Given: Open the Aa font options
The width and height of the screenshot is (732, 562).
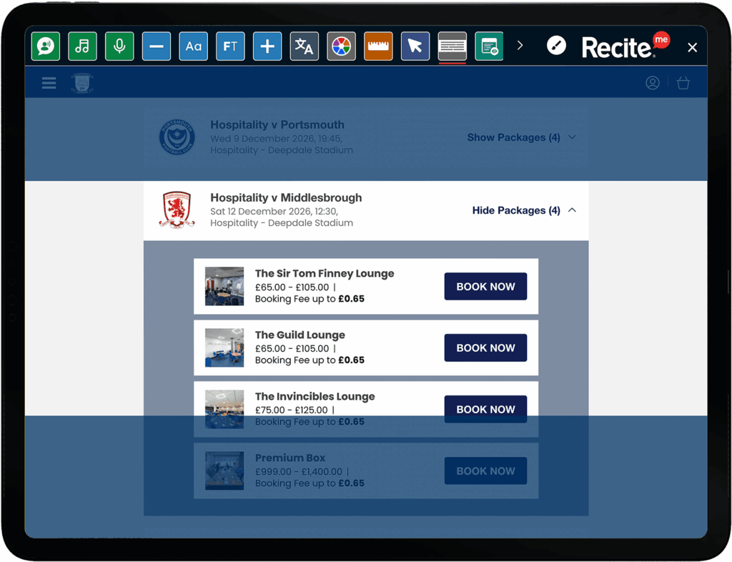Looking at the screenshot, I should 193,46.
